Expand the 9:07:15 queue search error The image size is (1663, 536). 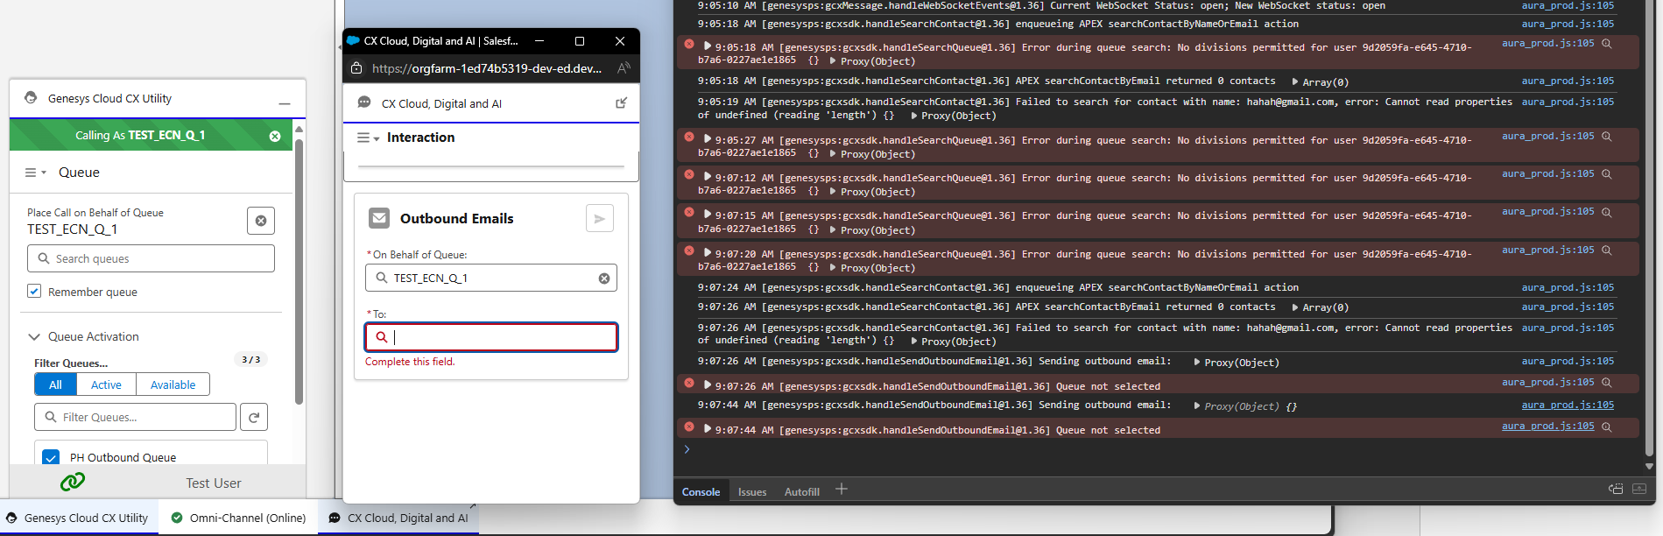tap(708, 215)
